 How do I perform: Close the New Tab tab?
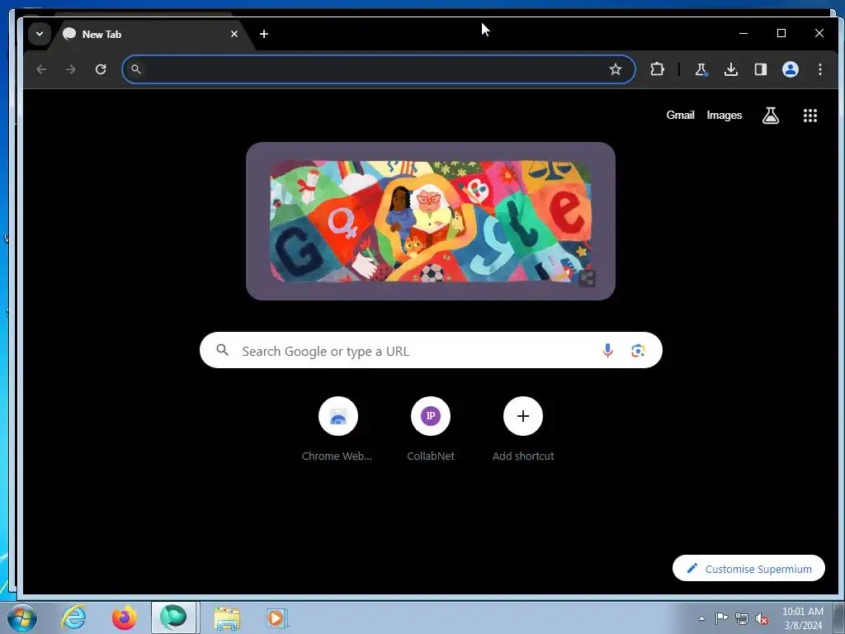(x=234, y=34)
